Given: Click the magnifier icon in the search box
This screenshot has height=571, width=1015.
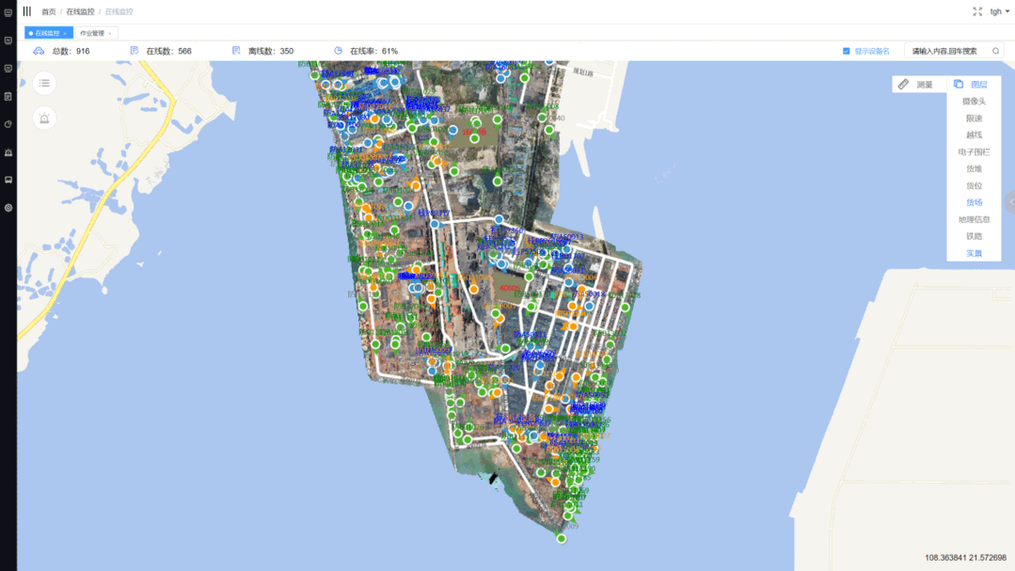Looking at the screenshot, I should [x=996, y=51].
